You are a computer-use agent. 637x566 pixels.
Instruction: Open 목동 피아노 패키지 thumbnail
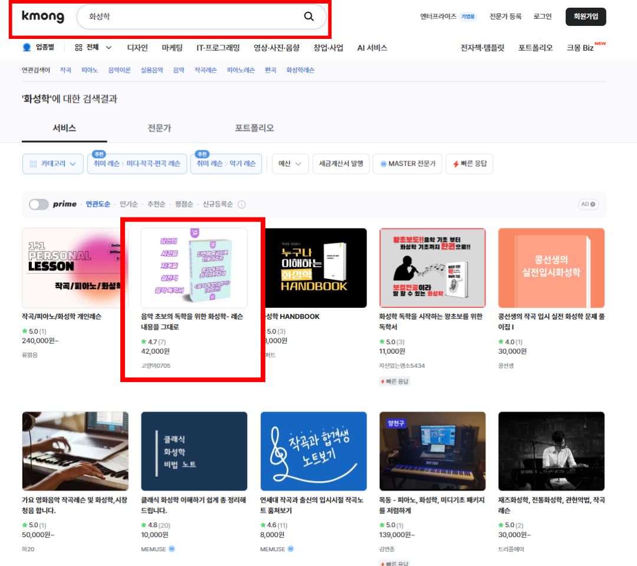(432, 451)
